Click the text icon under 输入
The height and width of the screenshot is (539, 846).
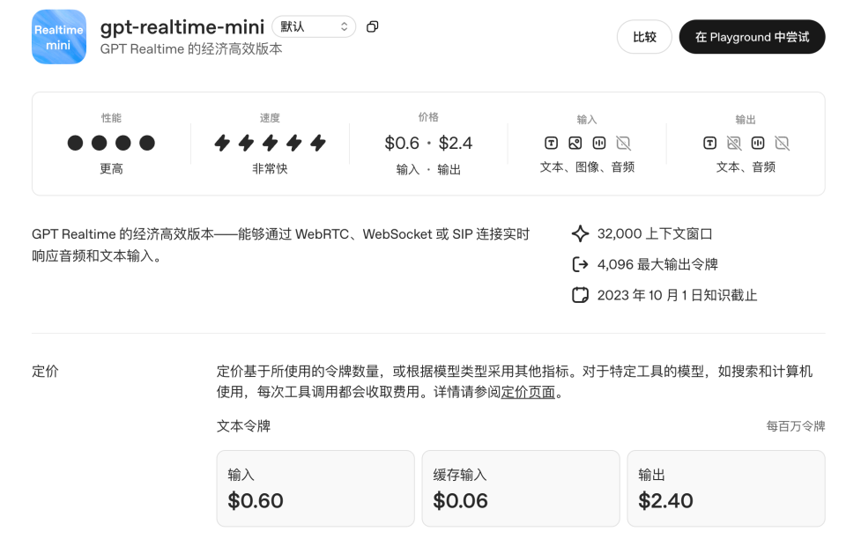pos(551,143)
